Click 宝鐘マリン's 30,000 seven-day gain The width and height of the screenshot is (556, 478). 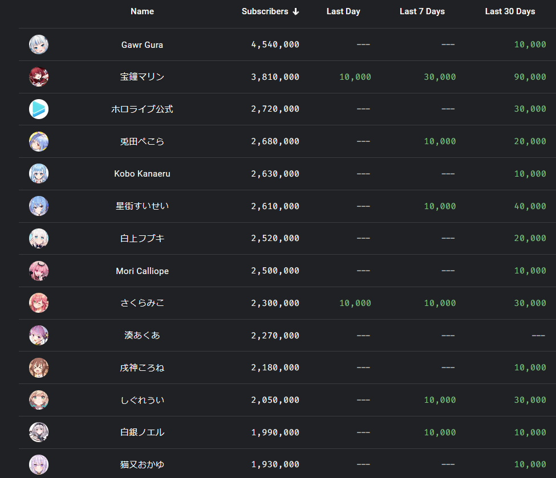pos(440,77)
